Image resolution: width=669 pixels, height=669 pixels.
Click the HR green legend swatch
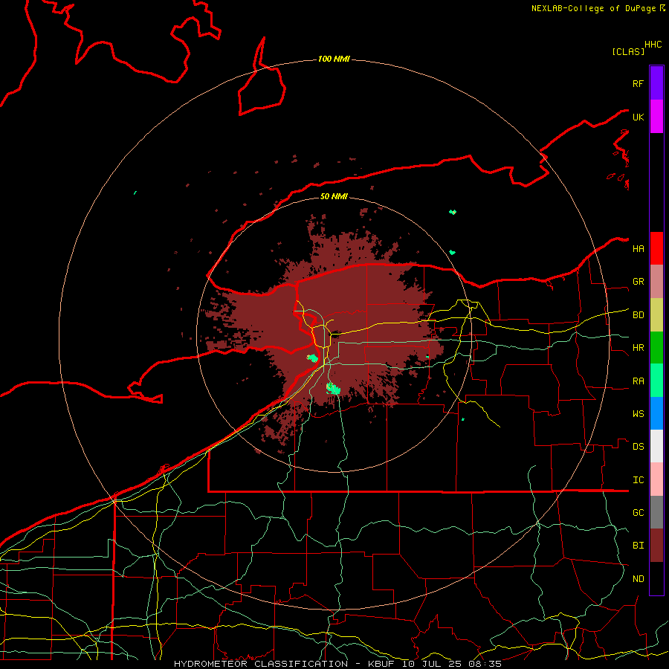[x=656, y=348]
